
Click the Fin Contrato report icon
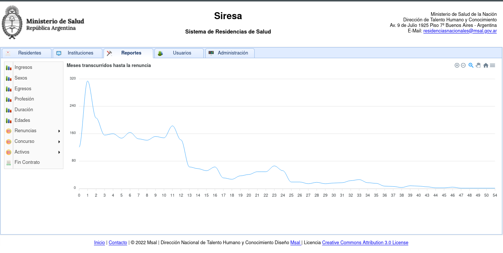[8, 163]
